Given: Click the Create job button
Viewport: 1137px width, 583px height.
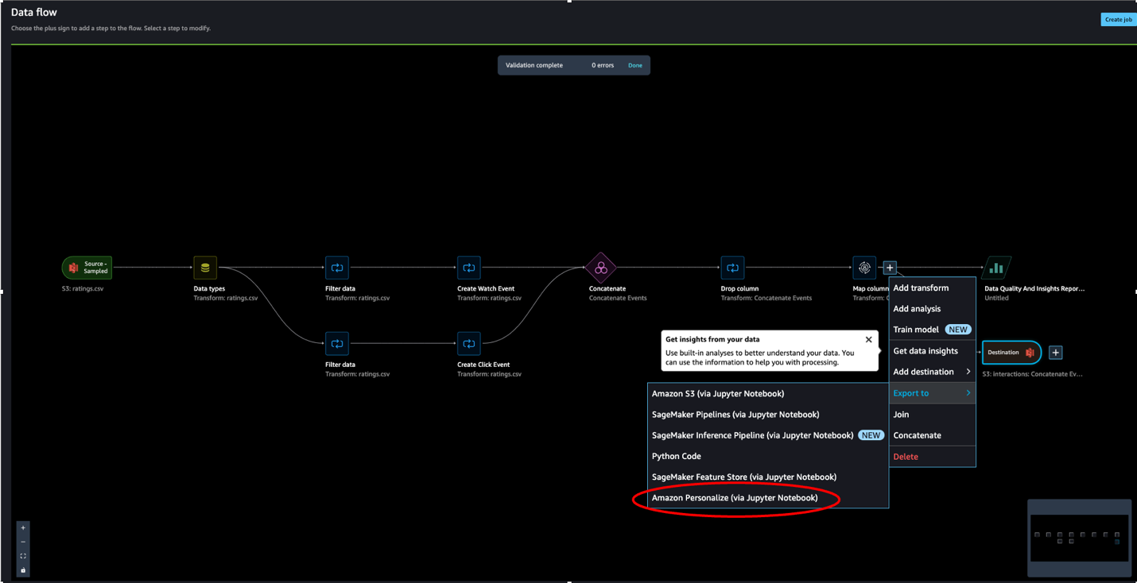Looking at the screenshot, I should 1118,19.
